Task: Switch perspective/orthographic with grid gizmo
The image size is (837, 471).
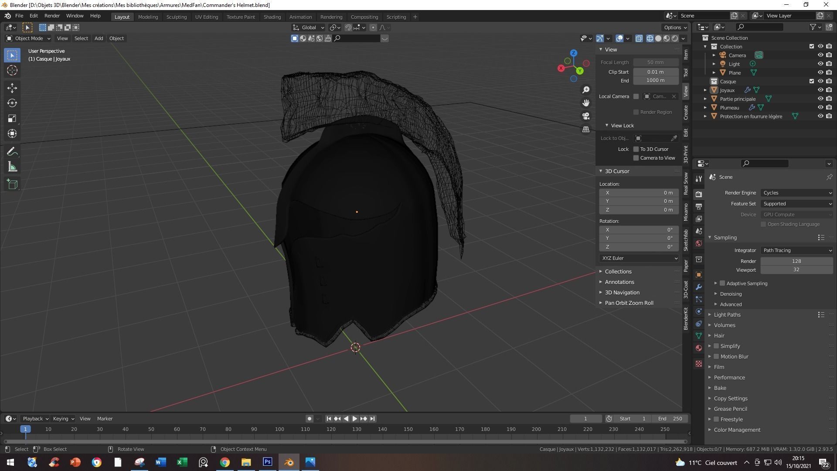Action: 586,129
